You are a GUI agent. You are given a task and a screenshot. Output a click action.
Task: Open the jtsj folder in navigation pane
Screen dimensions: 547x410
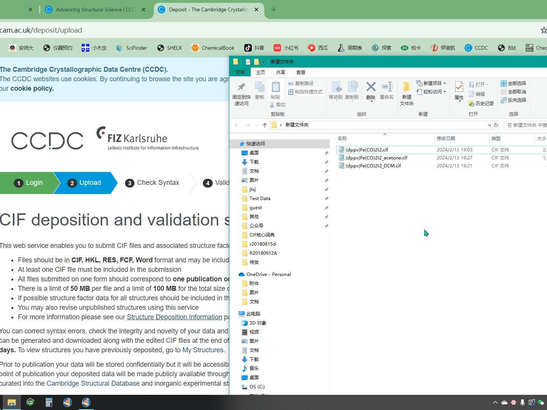pyautogui.click(x=252, y=189)
